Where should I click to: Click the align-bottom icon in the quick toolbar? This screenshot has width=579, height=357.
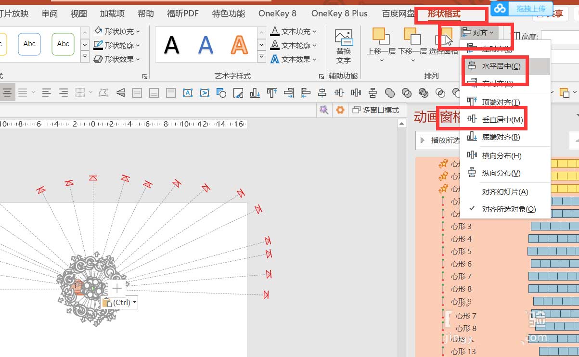[x=256, y=92]
